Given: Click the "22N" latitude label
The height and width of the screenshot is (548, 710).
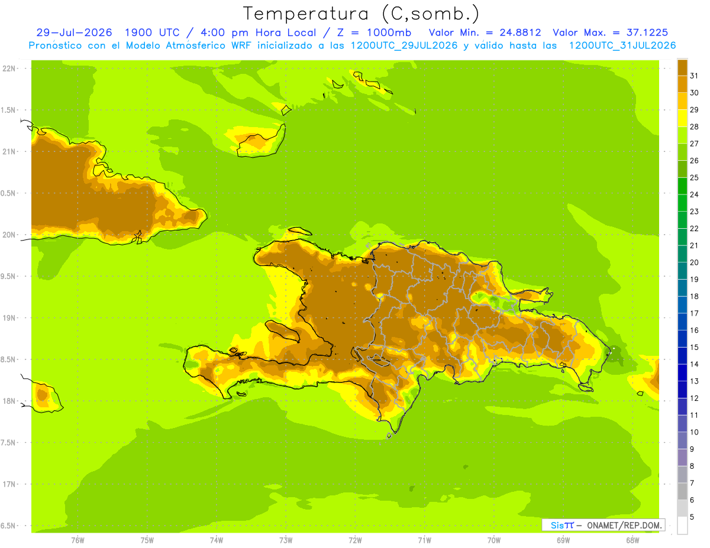Looking at the screenshot, I should coord(10,68).
